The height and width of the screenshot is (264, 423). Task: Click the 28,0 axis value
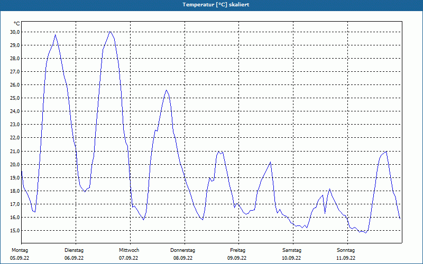(x=15, y=59)
